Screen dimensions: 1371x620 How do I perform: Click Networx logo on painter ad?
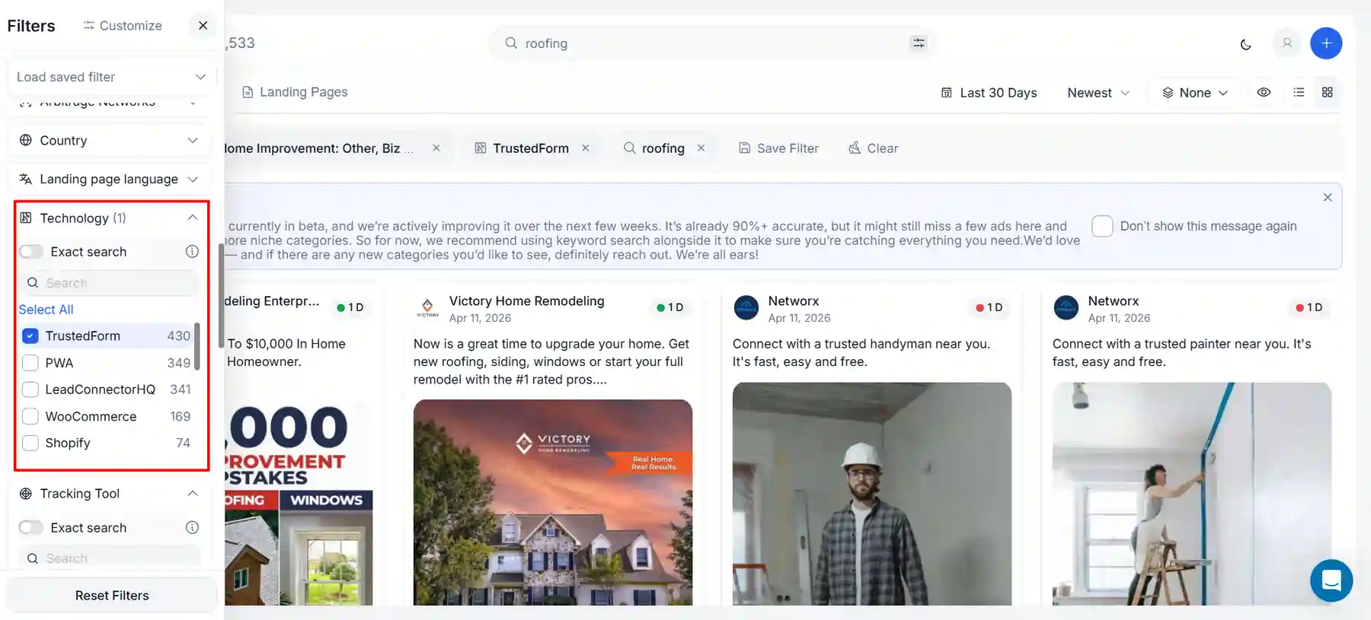pos(1066,307)
